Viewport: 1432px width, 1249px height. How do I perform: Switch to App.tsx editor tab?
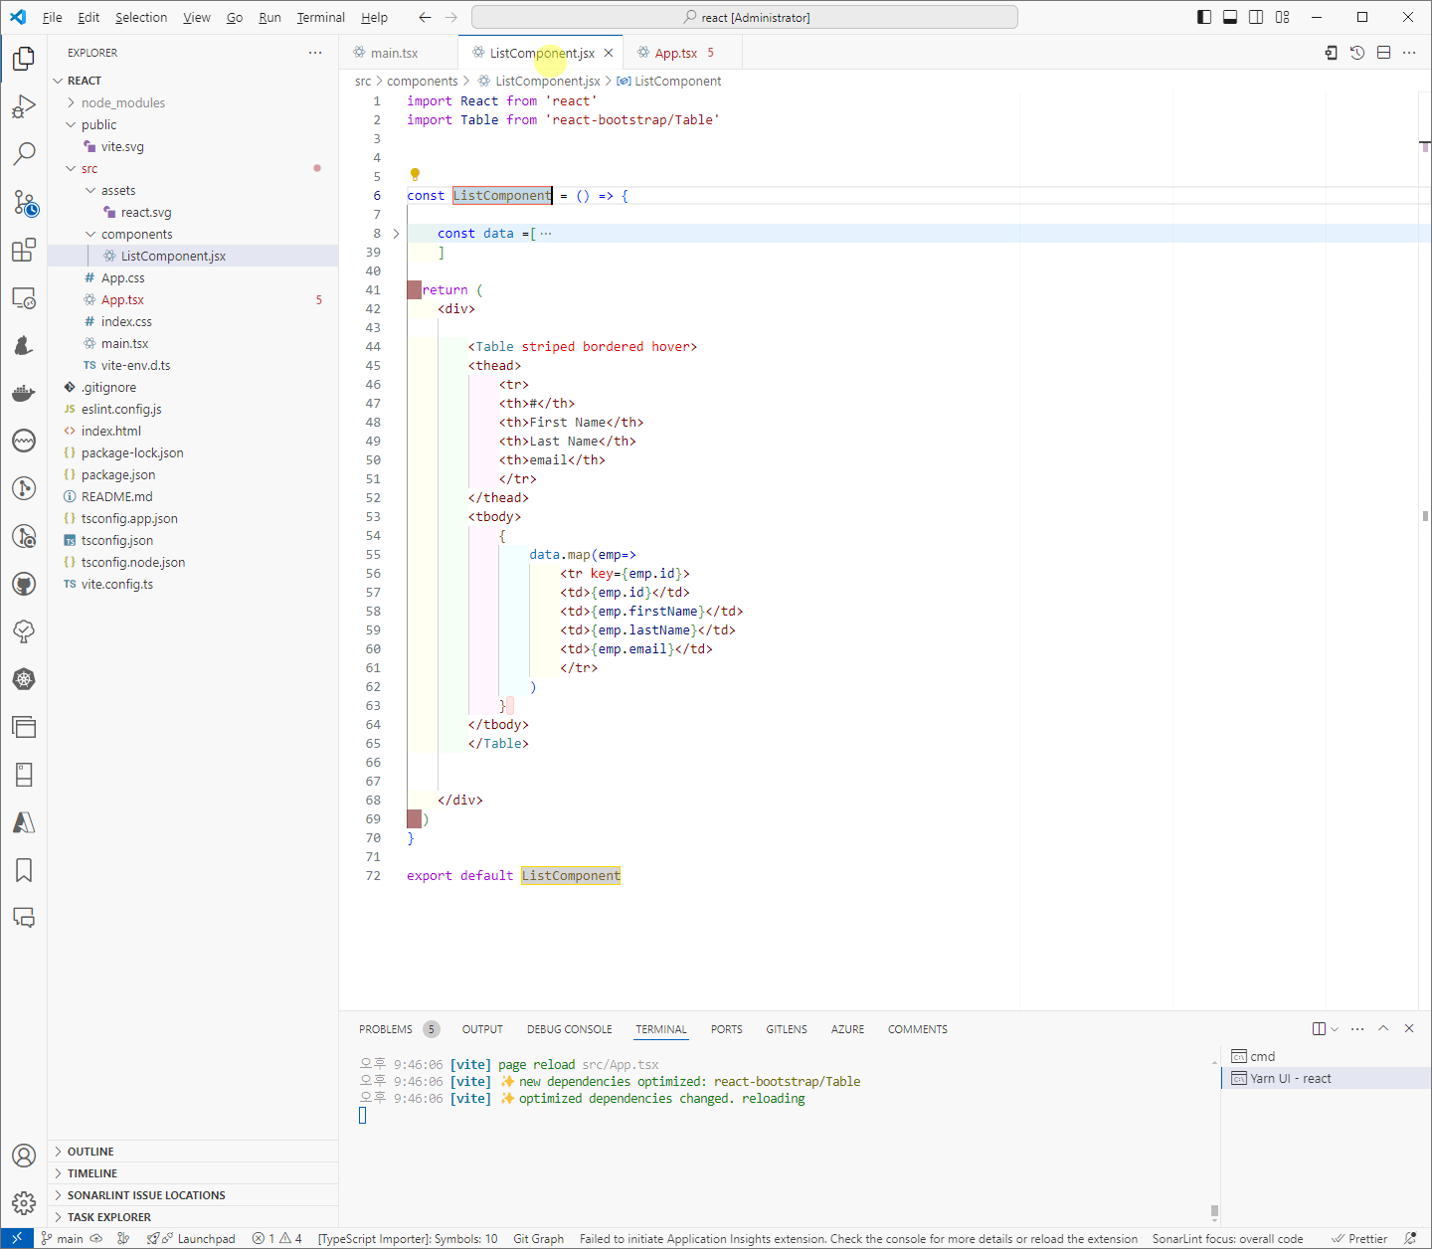(x=683, y=53)
